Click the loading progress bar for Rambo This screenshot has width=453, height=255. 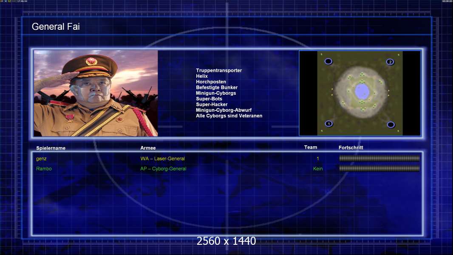click(x=379, y=168)
